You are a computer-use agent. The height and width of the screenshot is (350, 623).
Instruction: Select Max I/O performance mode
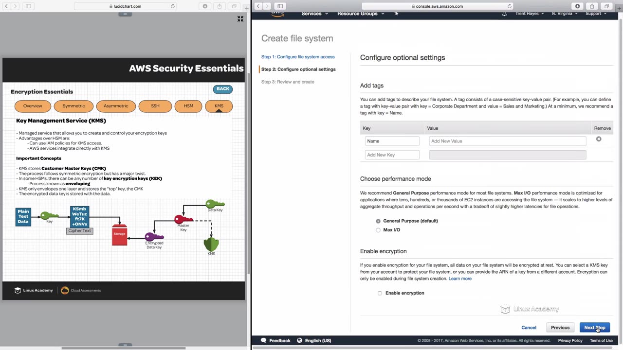pyautogui.click(x=378, y=230)
